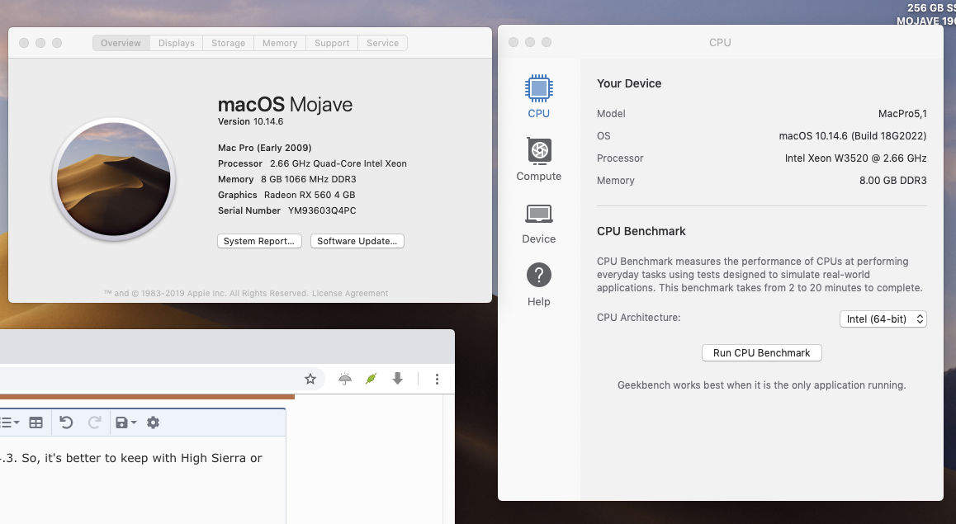The width and height of the screenshot is (956, 524).
Task: Bookmark the page with the star icon
Action: pos(310,379)
